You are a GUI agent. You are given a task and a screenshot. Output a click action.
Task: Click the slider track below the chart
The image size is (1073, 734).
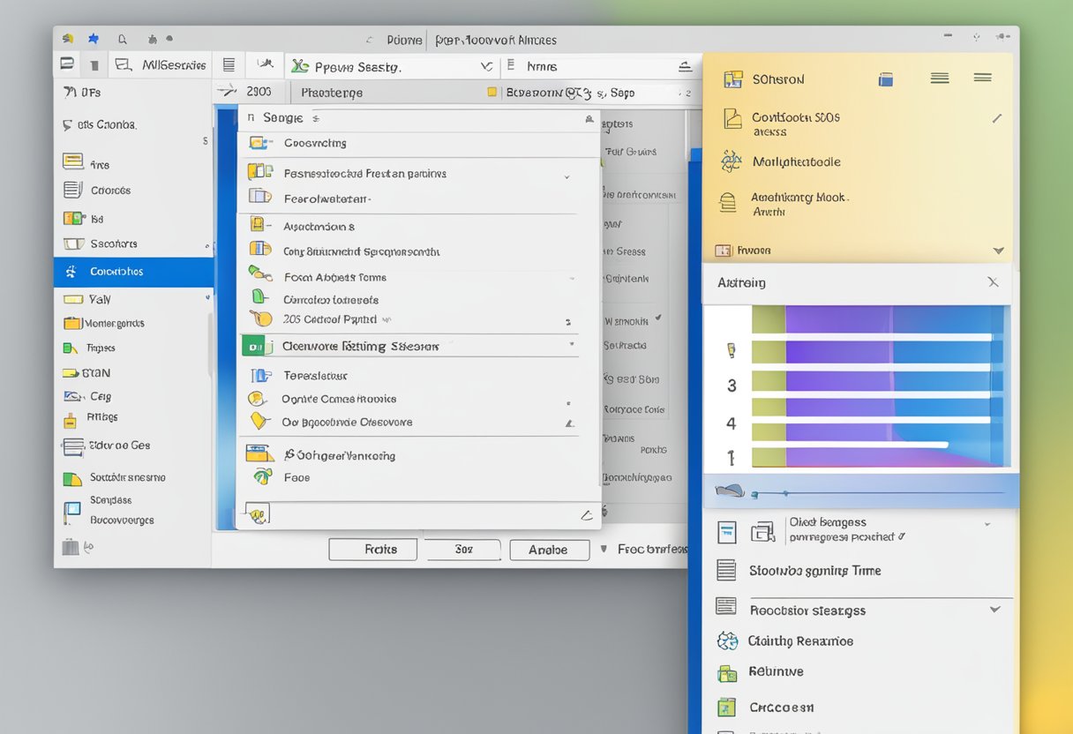(x=882, y=493)
